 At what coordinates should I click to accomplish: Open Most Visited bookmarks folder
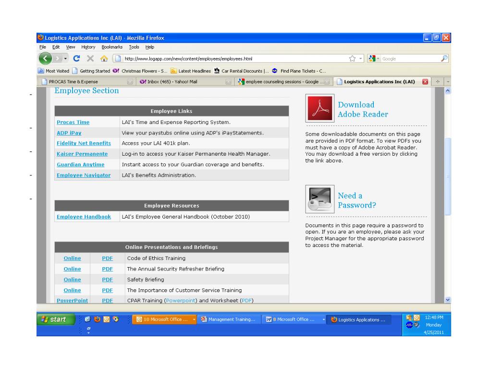coord(54,71)
